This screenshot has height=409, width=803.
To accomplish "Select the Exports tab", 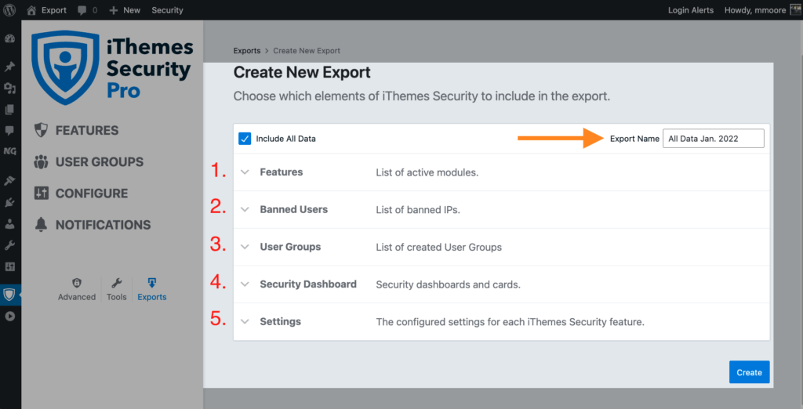I will click(151, 290).
